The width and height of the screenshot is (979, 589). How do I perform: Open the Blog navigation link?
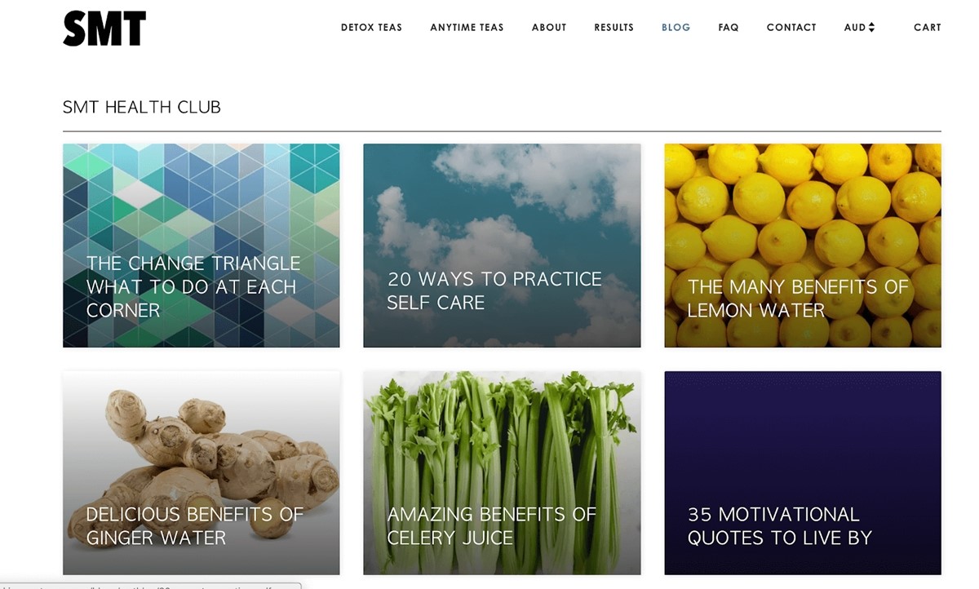click(x=676, y=27)
